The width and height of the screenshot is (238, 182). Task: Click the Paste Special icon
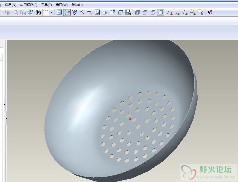(23, 12)
